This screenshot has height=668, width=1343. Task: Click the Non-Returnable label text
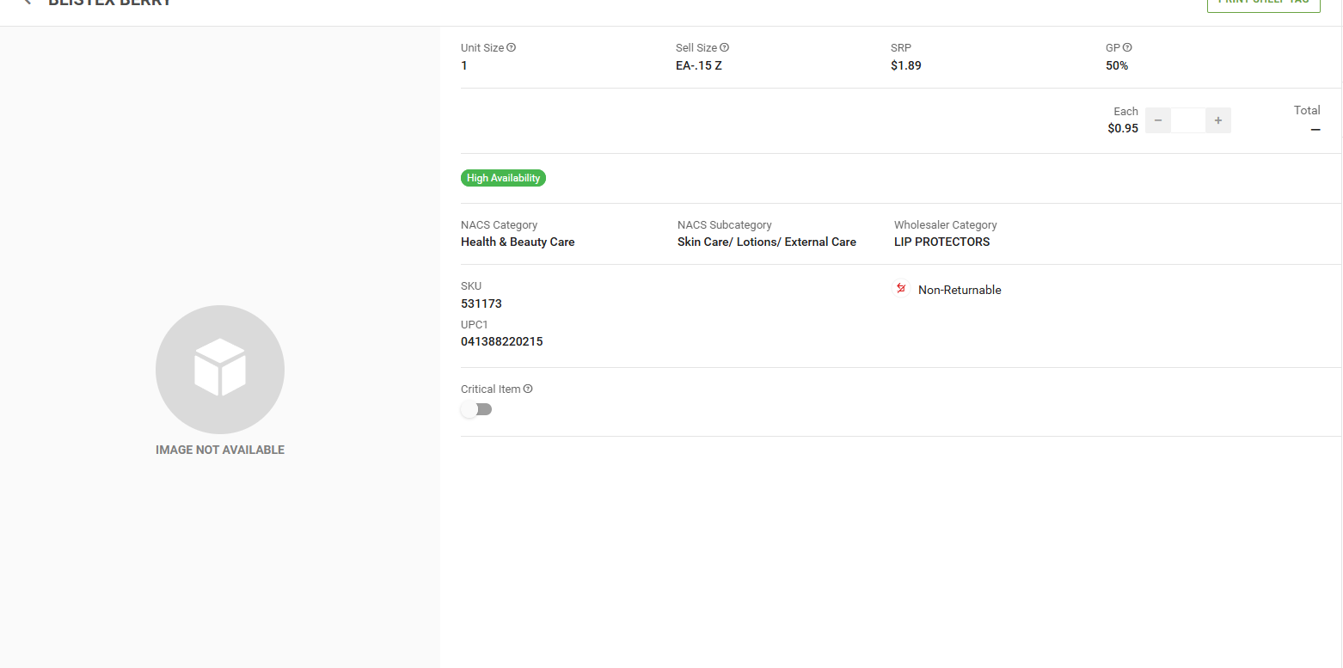tap(960, 290)
